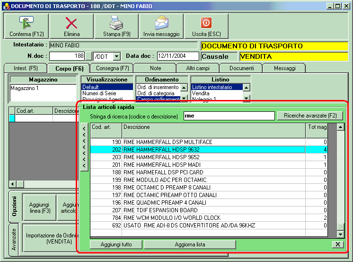Viewport: 353px width, 262px height.
Task: Open Invia messaggio envelope button
Action: (161, 26)
